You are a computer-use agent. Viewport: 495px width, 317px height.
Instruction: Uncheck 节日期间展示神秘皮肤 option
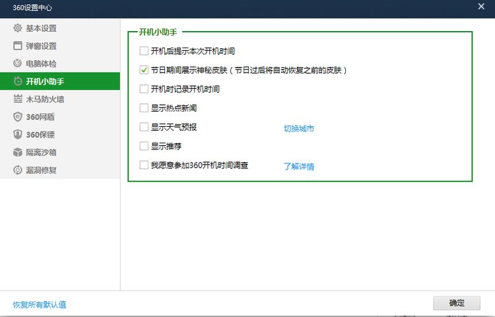click(144, 70)
